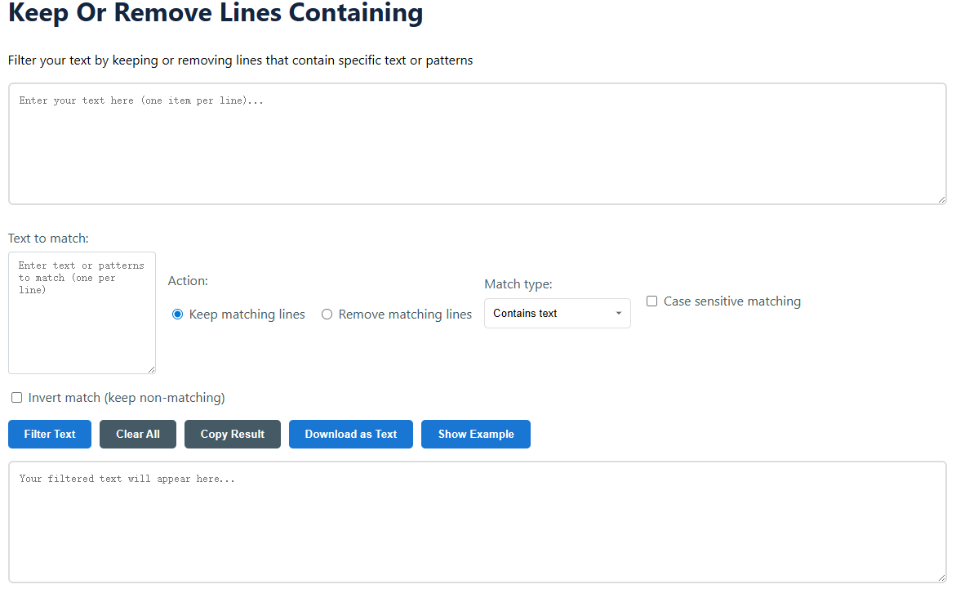Click the 'Text to match' patterns box
The image size is (956, 589).
[x=82, y=313]
